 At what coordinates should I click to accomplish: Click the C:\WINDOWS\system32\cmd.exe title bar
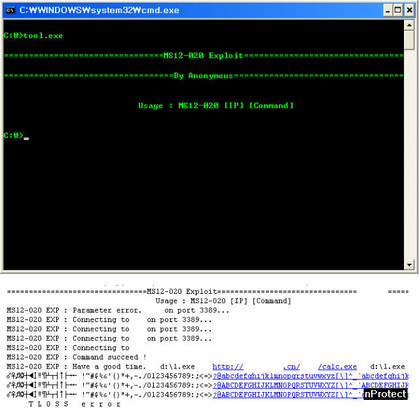pyautogui.click(x=196, y=10)
